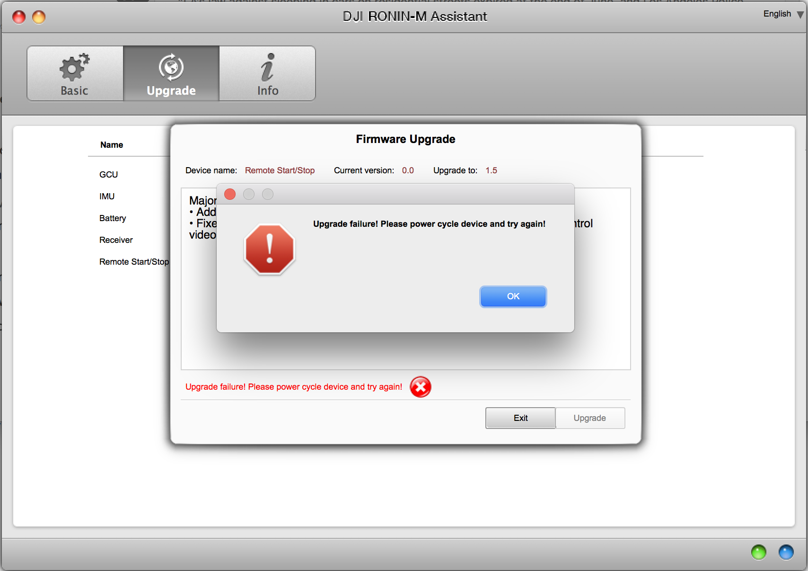Click the current version value 0.0
The image size is (808, 571).
pyautogui.click(x=408, y=170)
